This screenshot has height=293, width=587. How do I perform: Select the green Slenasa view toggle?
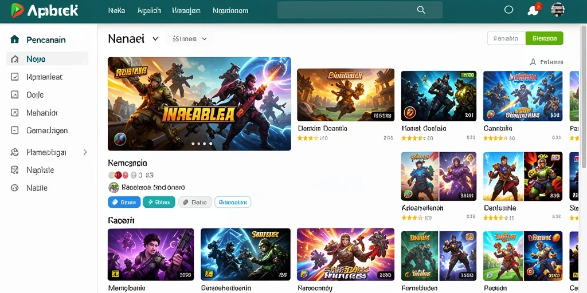(545, 38)
